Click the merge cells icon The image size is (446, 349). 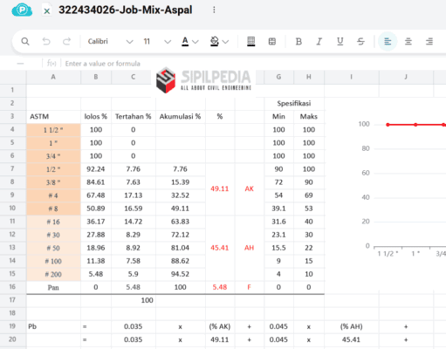click(x=272, y=42)
